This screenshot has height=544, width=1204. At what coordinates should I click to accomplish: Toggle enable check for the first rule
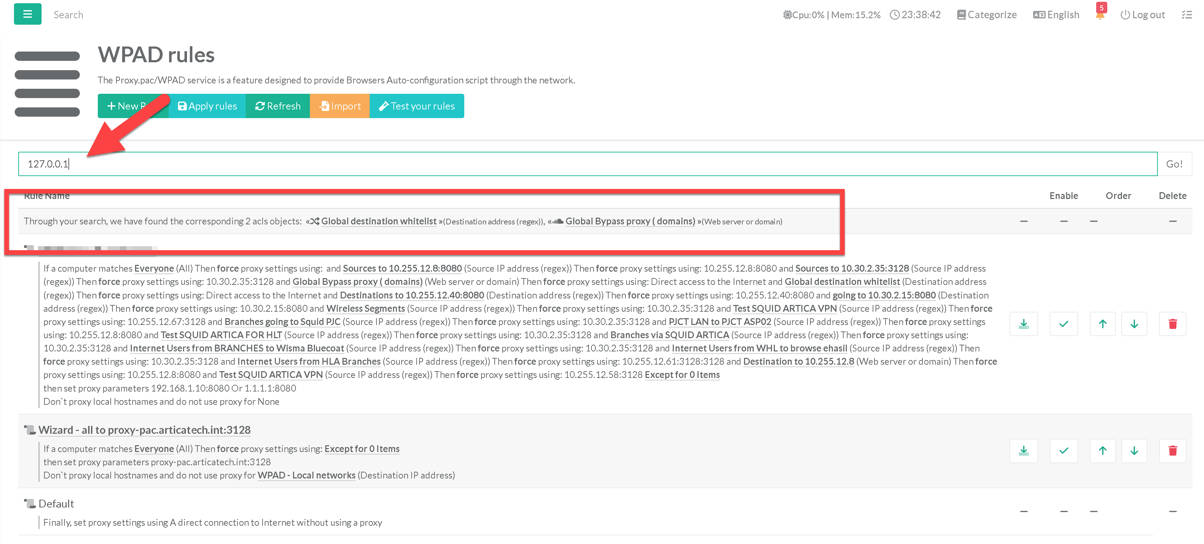(1063, 324)
